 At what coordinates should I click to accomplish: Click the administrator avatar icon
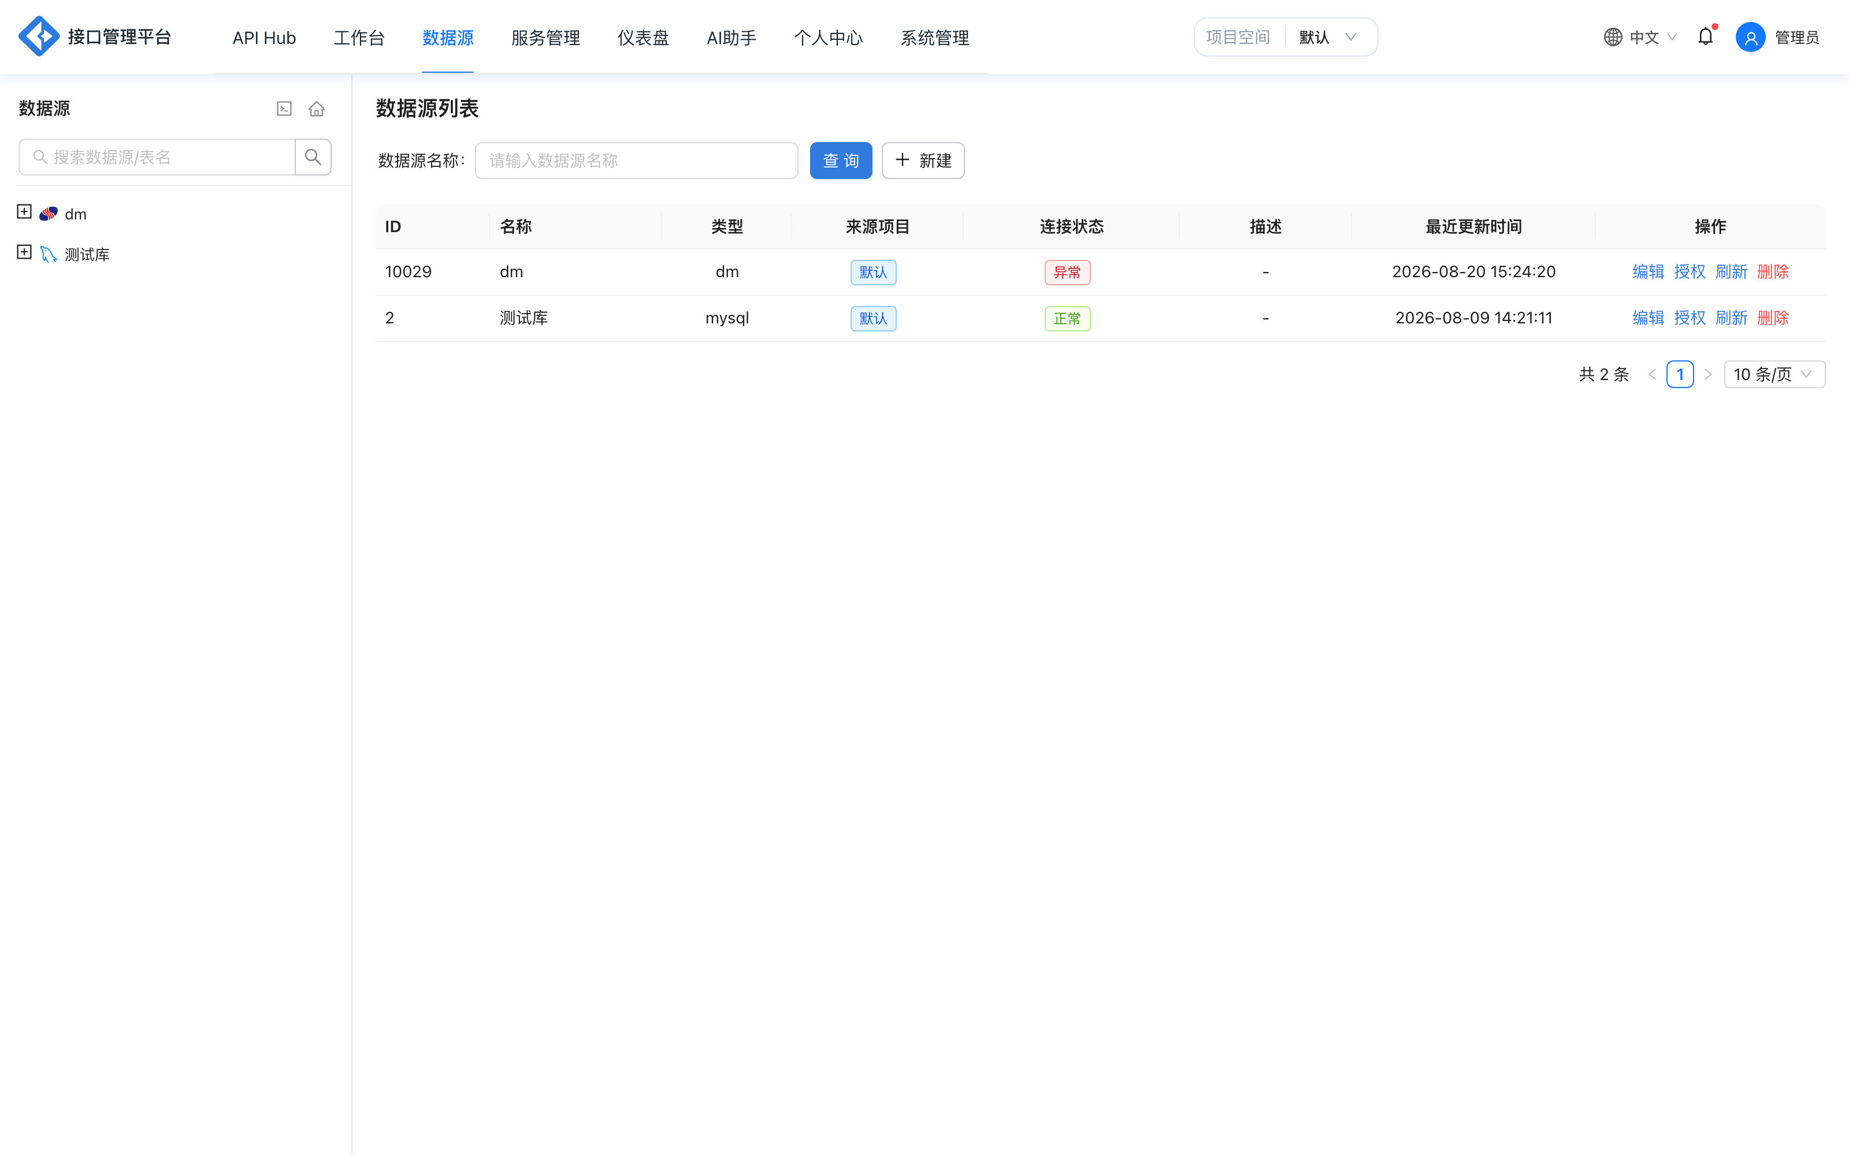(1750, 36)
